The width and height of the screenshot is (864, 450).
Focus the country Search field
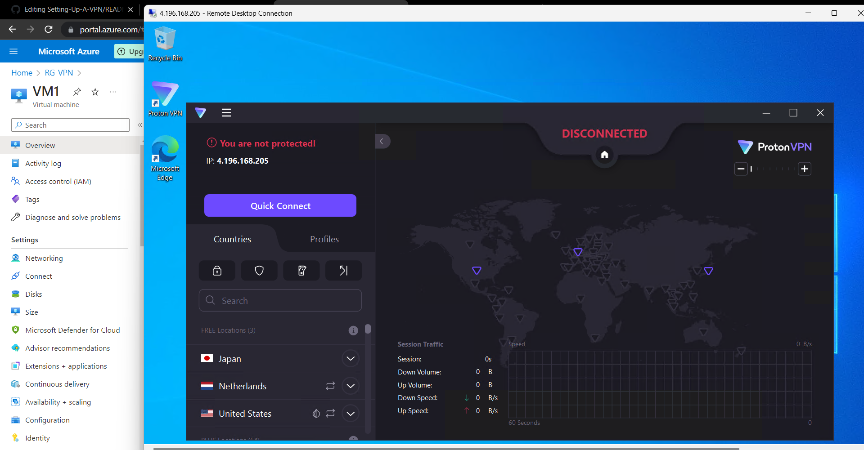point(280,300)
